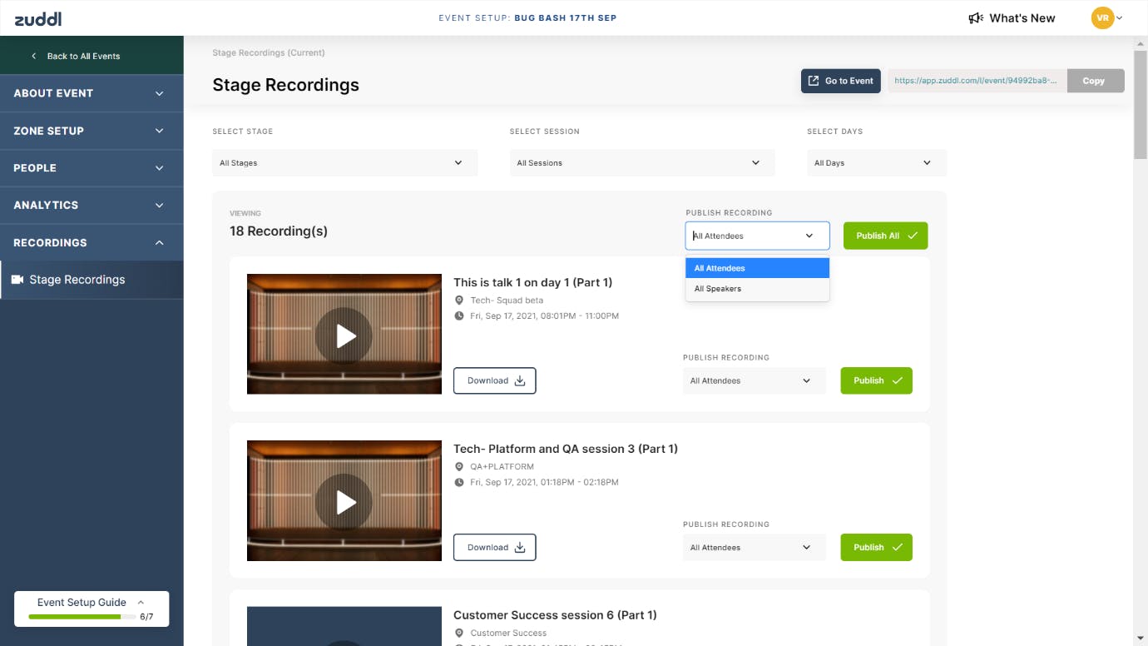Collapse the RECORDINGS section
The width and height of the screenshot is (1148, 646).
point(92,242)
